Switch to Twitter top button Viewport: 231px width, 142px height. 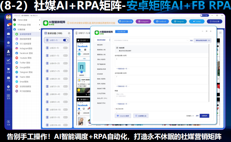click(197, 21)
